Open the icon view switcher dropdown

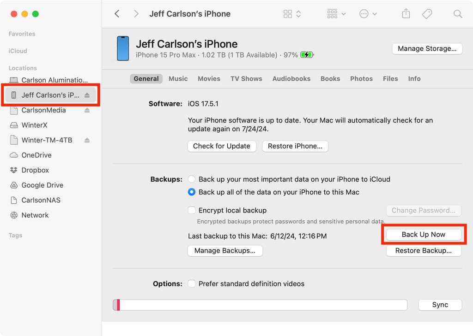click(292, 14)
